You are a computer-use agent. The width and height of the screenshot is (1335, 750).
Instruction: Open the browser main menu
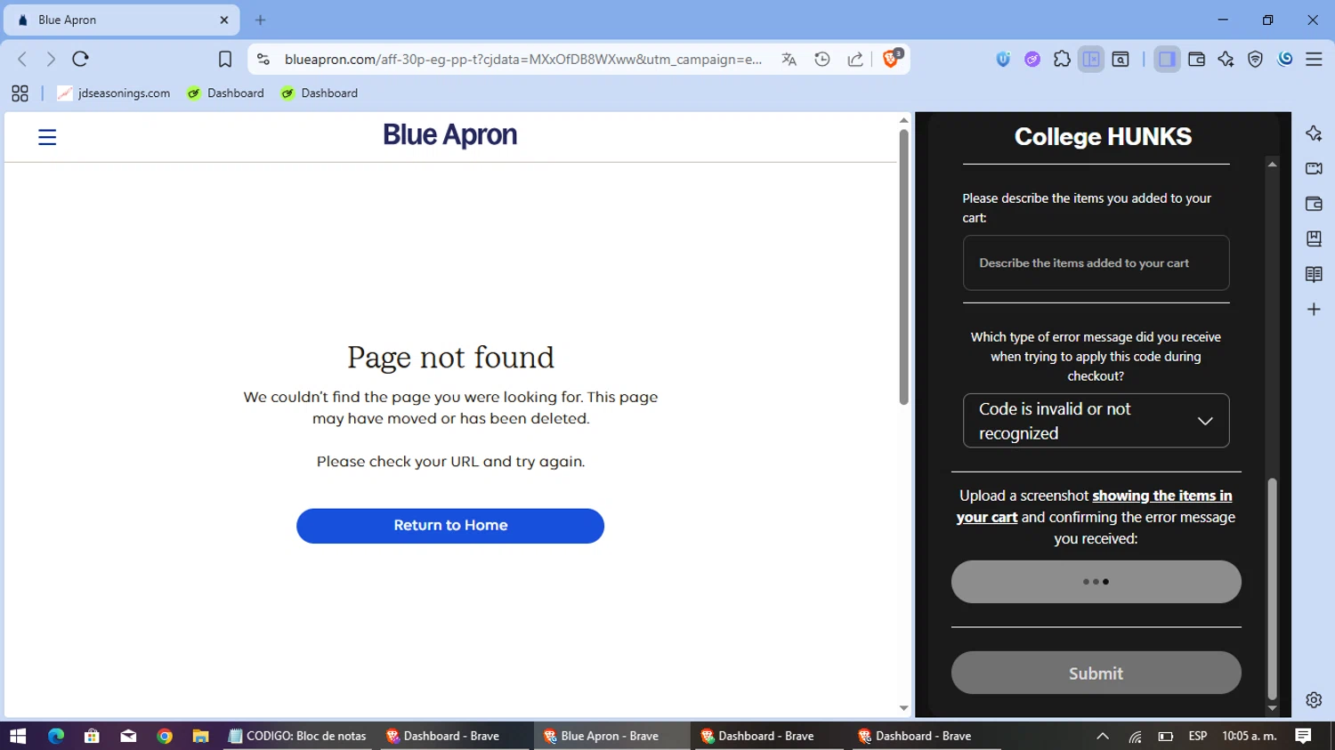coord(1314,59)
